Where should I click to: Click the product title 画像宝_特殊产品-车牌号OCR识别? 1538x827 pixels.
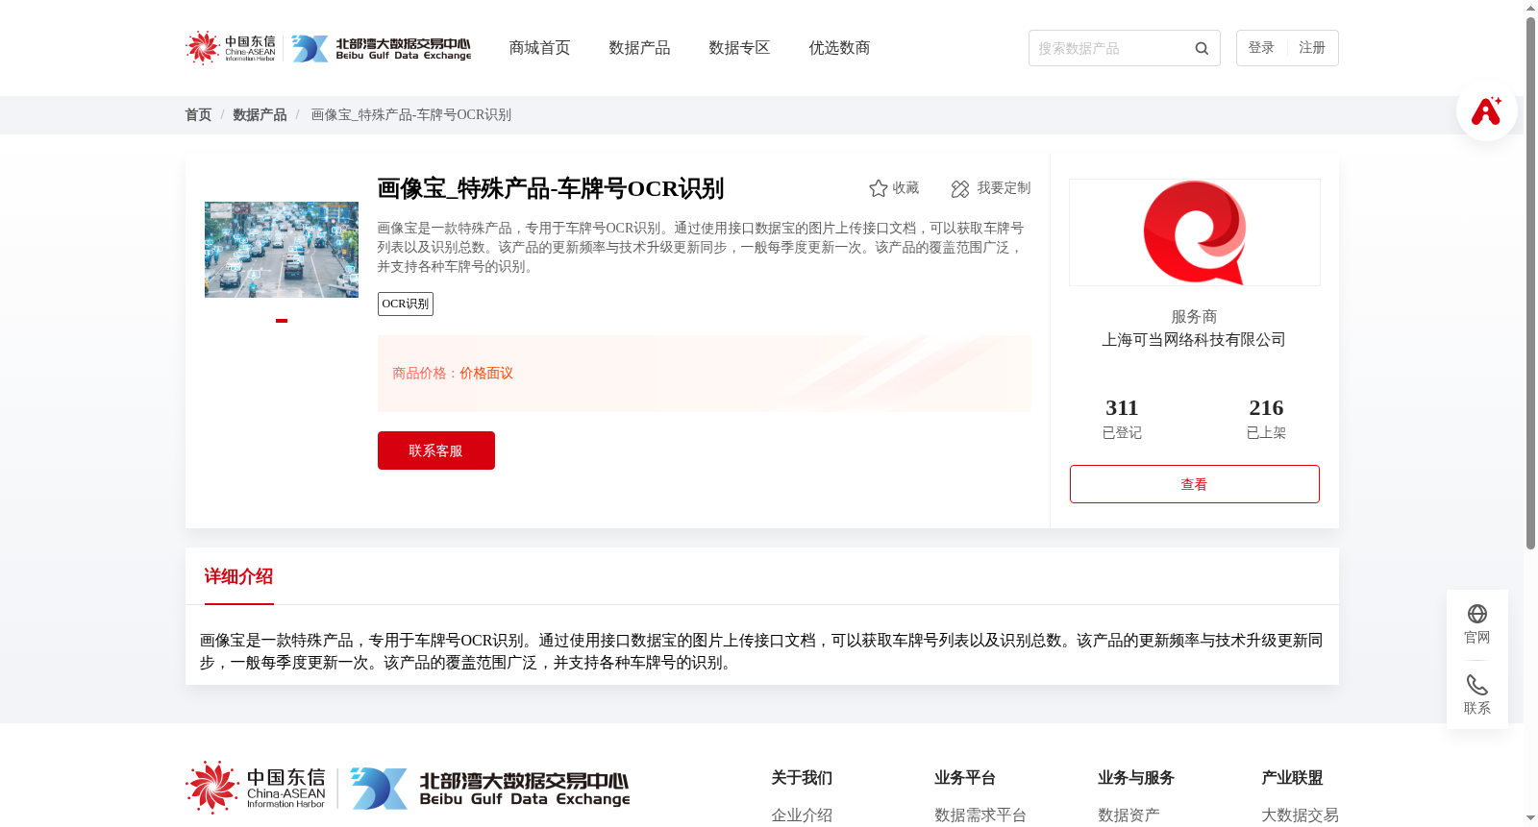click(x=551, y=188)
